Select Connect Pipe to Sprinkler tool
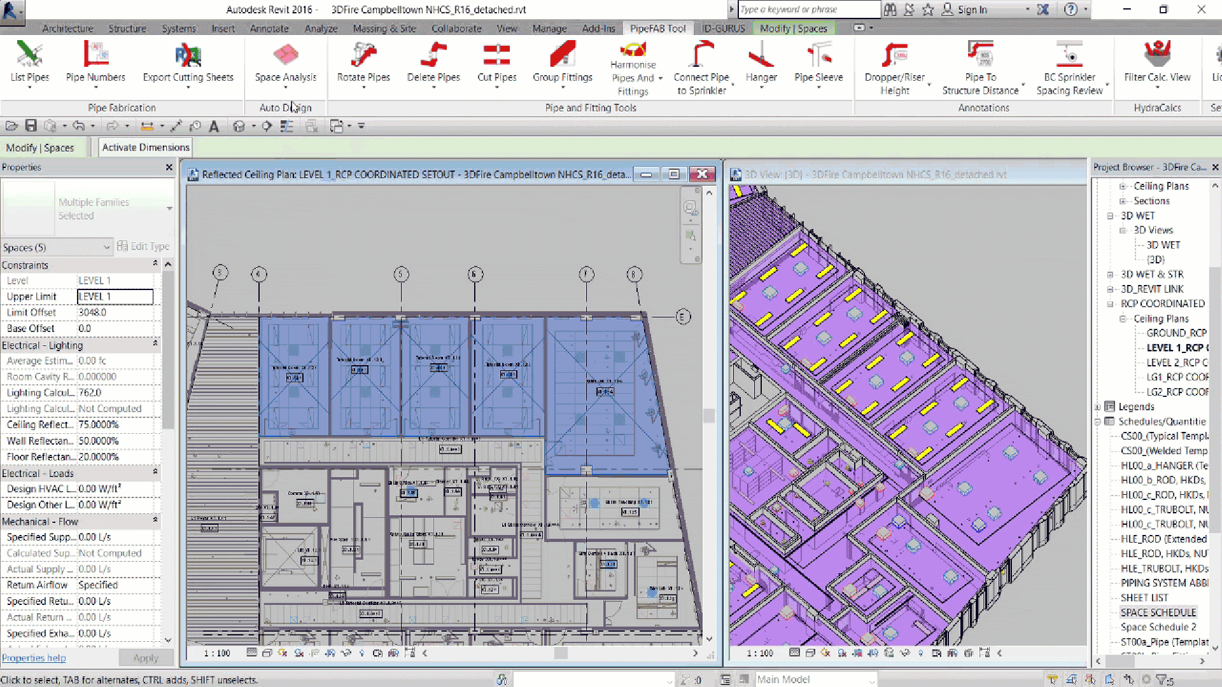Image resolution: width=1222 pixels, height=687 pixels. [701, 67]
